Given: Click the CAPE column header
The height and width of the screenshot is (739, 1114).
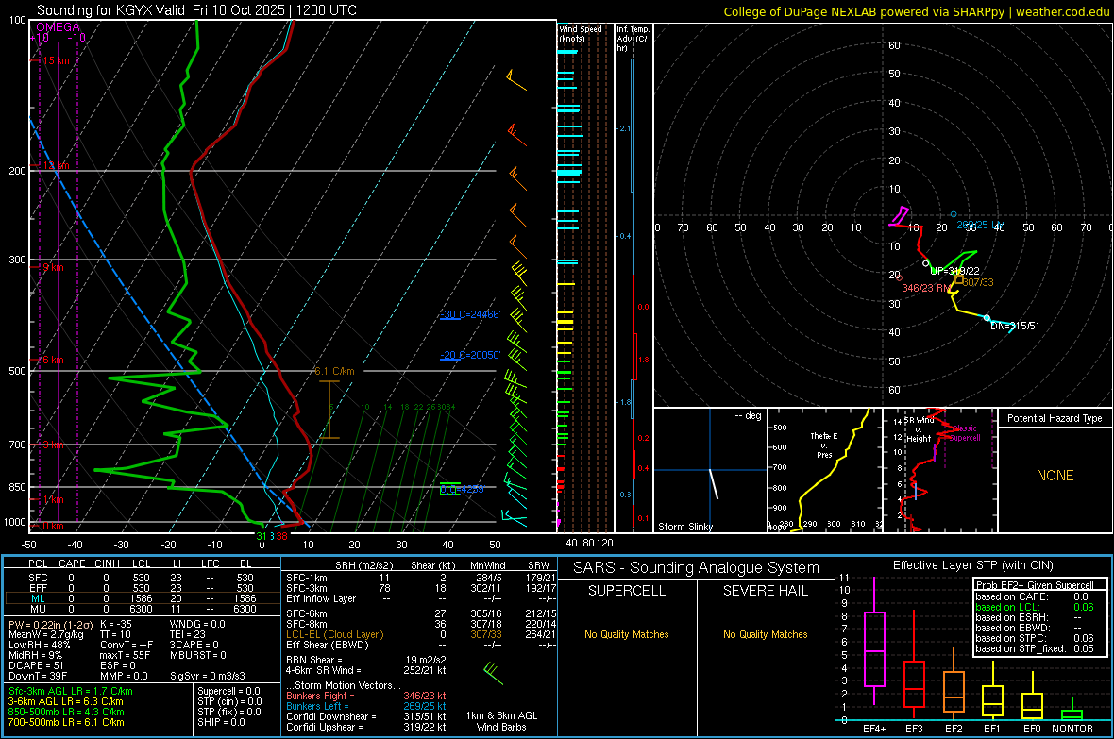Looking at the screenshot, I should (x=72, y=563).
